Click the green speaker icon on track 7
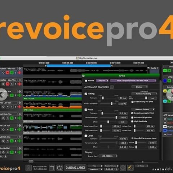The height and width of the screenshot is (173, 173). [19, 118]
